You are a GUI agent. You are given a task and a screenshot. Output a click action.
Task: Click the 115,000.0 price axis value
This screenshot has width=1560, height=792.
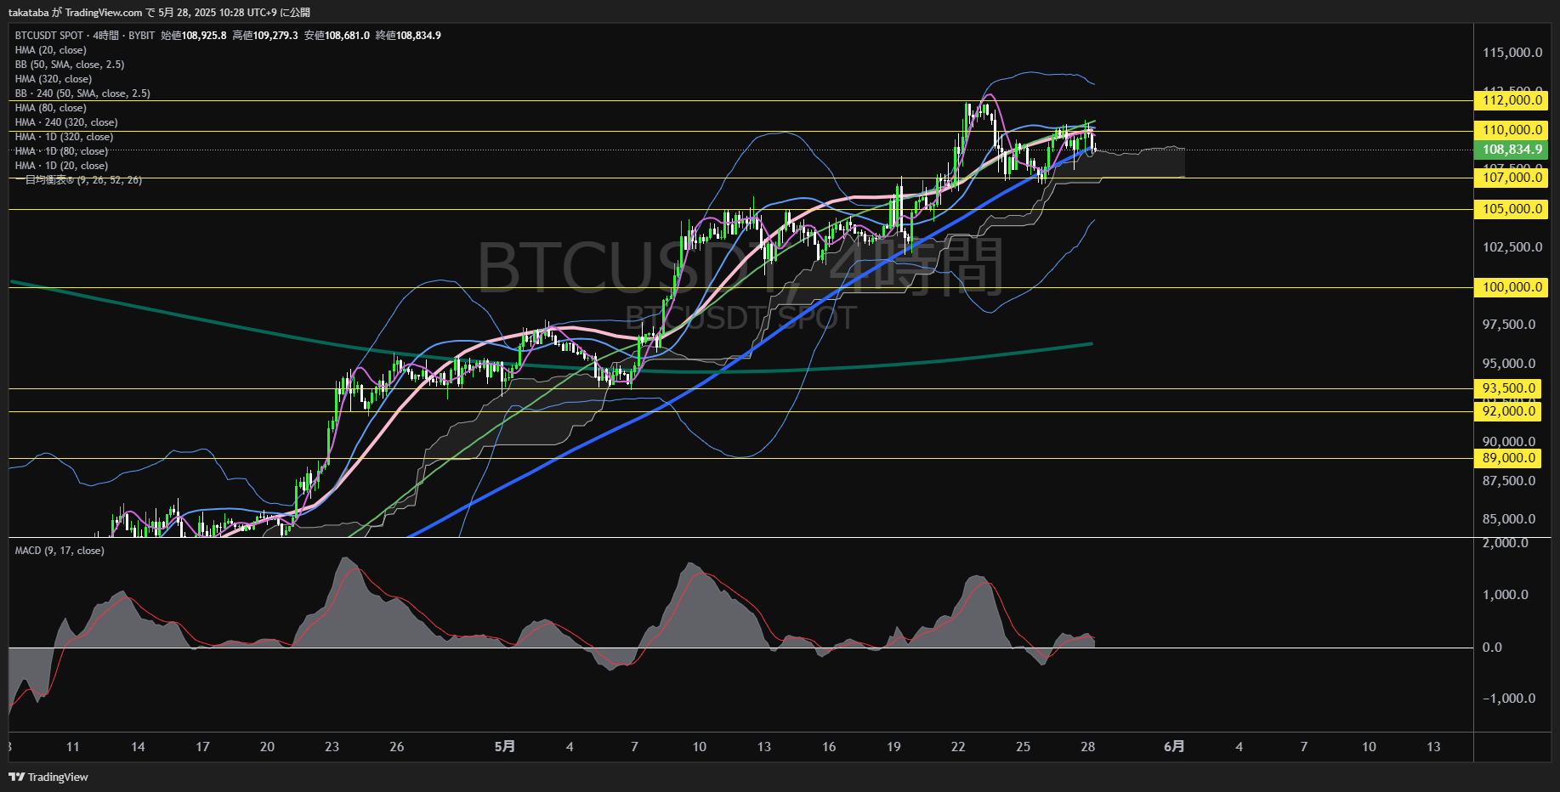click(1512, 53)
